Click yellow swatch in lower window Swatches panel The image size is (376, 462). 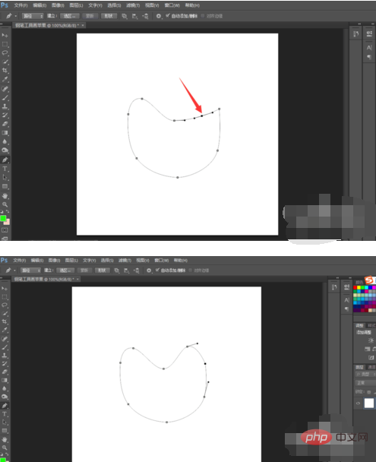tap(359, 287)
